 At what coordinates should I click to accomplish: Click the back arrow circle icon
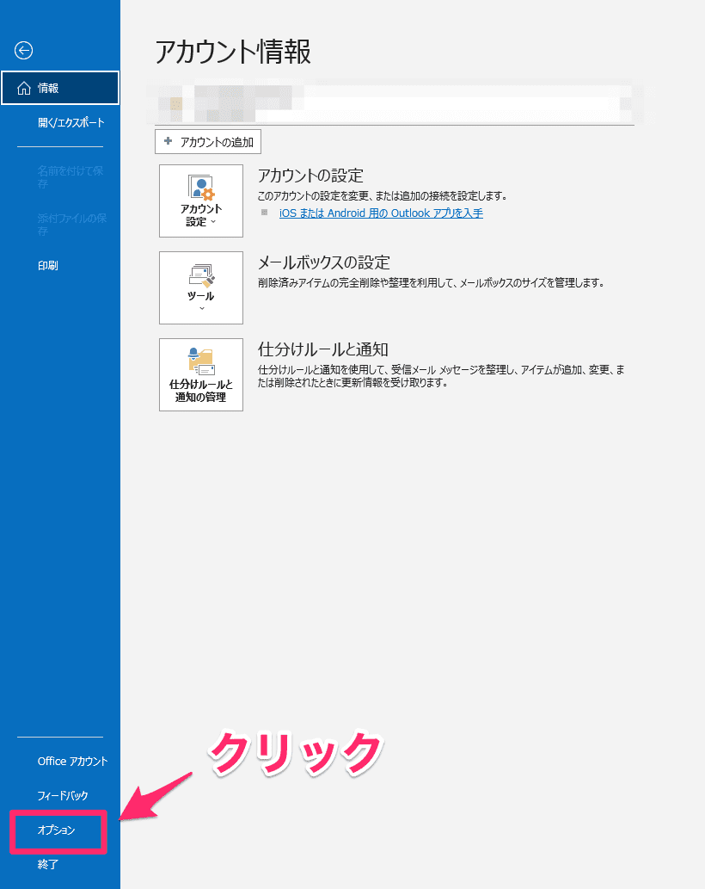[24, 51]
